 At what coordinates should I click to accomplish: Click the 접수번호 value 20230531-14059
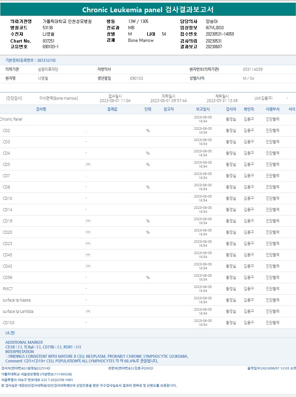[x=220, y=34]
